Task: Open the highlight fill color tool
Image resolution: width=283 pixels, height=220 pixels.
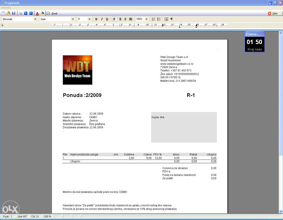Action: coord(42,13)
